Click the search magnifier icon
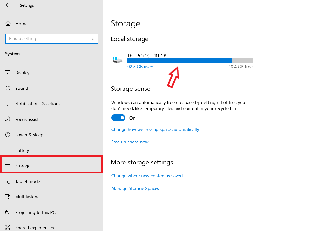The width and height of the screenshot is (334, 231). point(93,39)
